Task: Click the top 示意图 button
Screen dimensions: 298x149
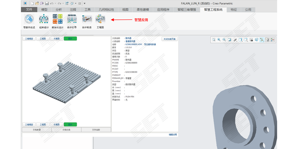Action: tap(57, 39)
